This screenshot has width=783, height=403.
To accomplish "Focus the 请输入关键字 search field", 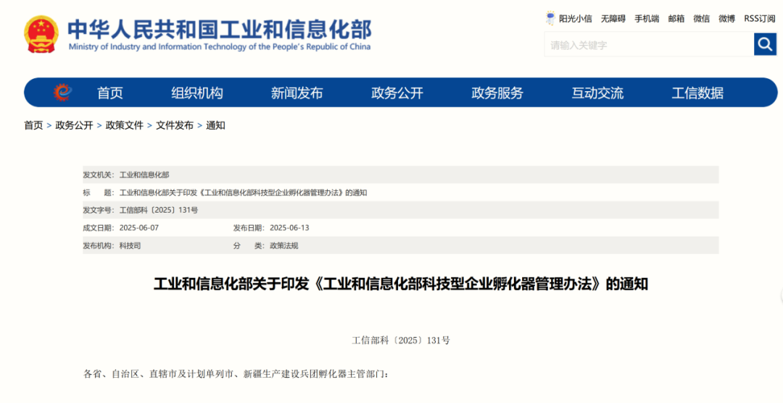I will coord(649,45).
